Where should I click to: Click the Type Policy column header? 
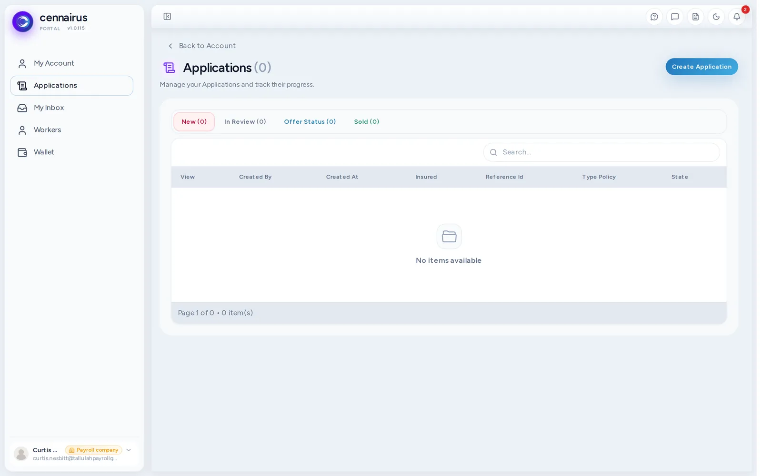coord(599,177)
